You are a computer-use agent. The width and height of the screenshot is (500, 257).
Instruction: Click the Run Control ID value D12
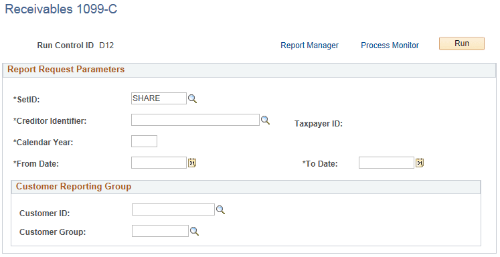(x=106, y=46)
